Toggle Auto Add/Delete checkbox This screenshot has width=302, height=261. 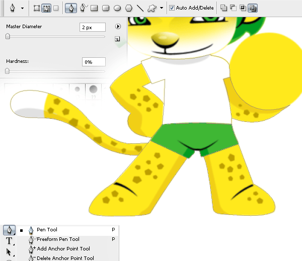pos(172,8)
